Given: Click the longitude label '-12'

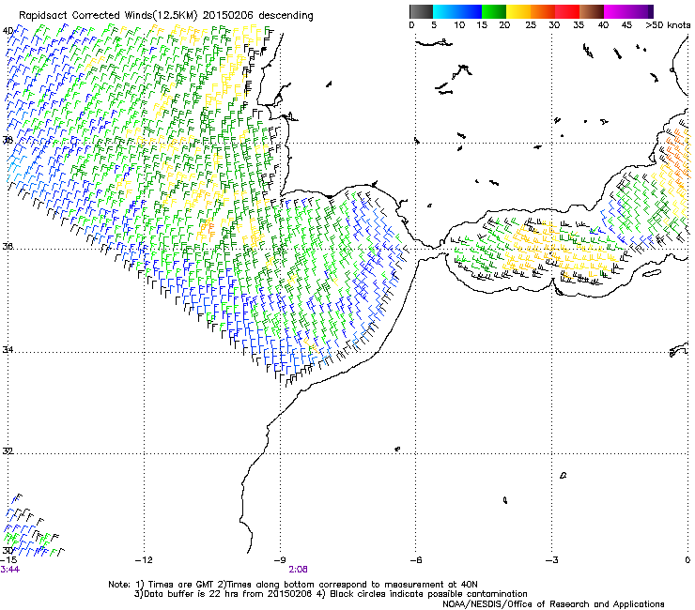Looking at the screenshot, I should [x=144, y=560].
